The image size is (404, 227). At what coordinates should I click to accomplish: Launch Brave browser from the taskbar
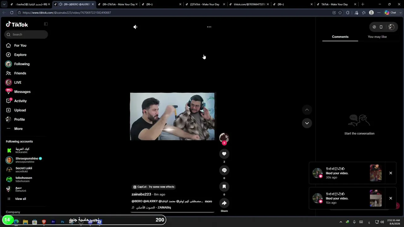[44, 222]
